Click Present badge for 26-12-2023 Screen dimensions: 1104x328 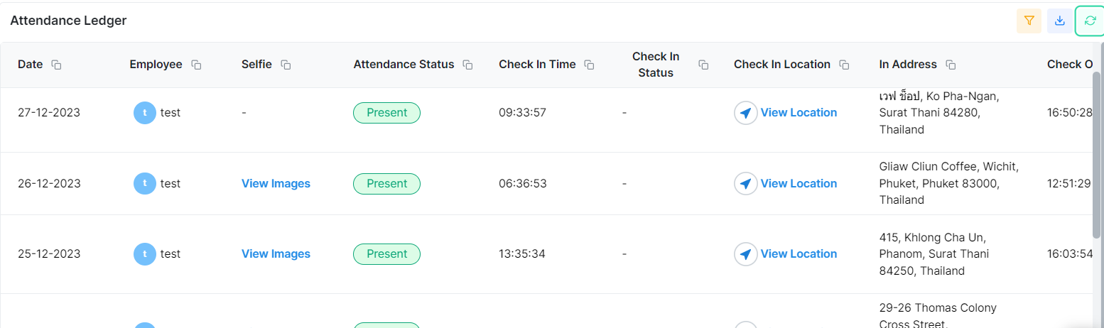[x=386, y=184]
